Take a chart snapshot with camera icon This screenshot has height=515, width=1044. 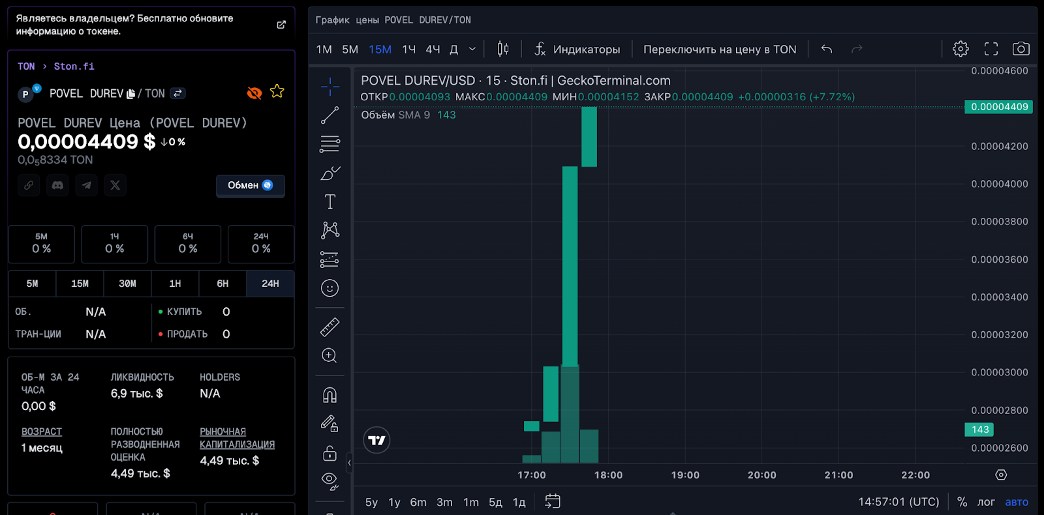(1021, 49)
